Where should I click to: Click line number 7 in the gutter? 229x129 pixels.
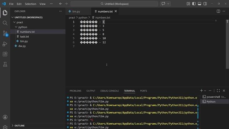point(74,46)
